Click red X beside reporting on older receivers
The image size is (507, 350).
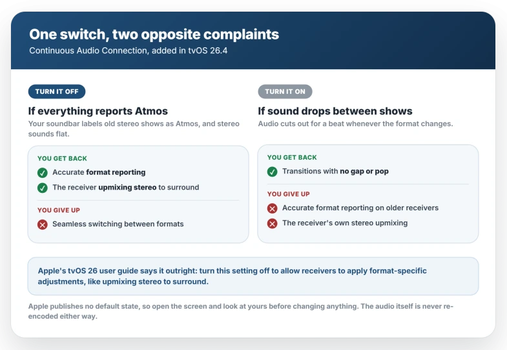click(273, 208)
